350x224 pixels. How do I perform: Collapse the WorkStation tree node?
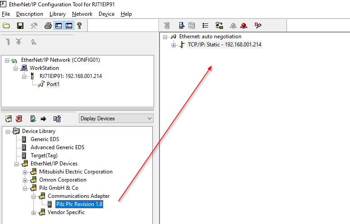16,69
